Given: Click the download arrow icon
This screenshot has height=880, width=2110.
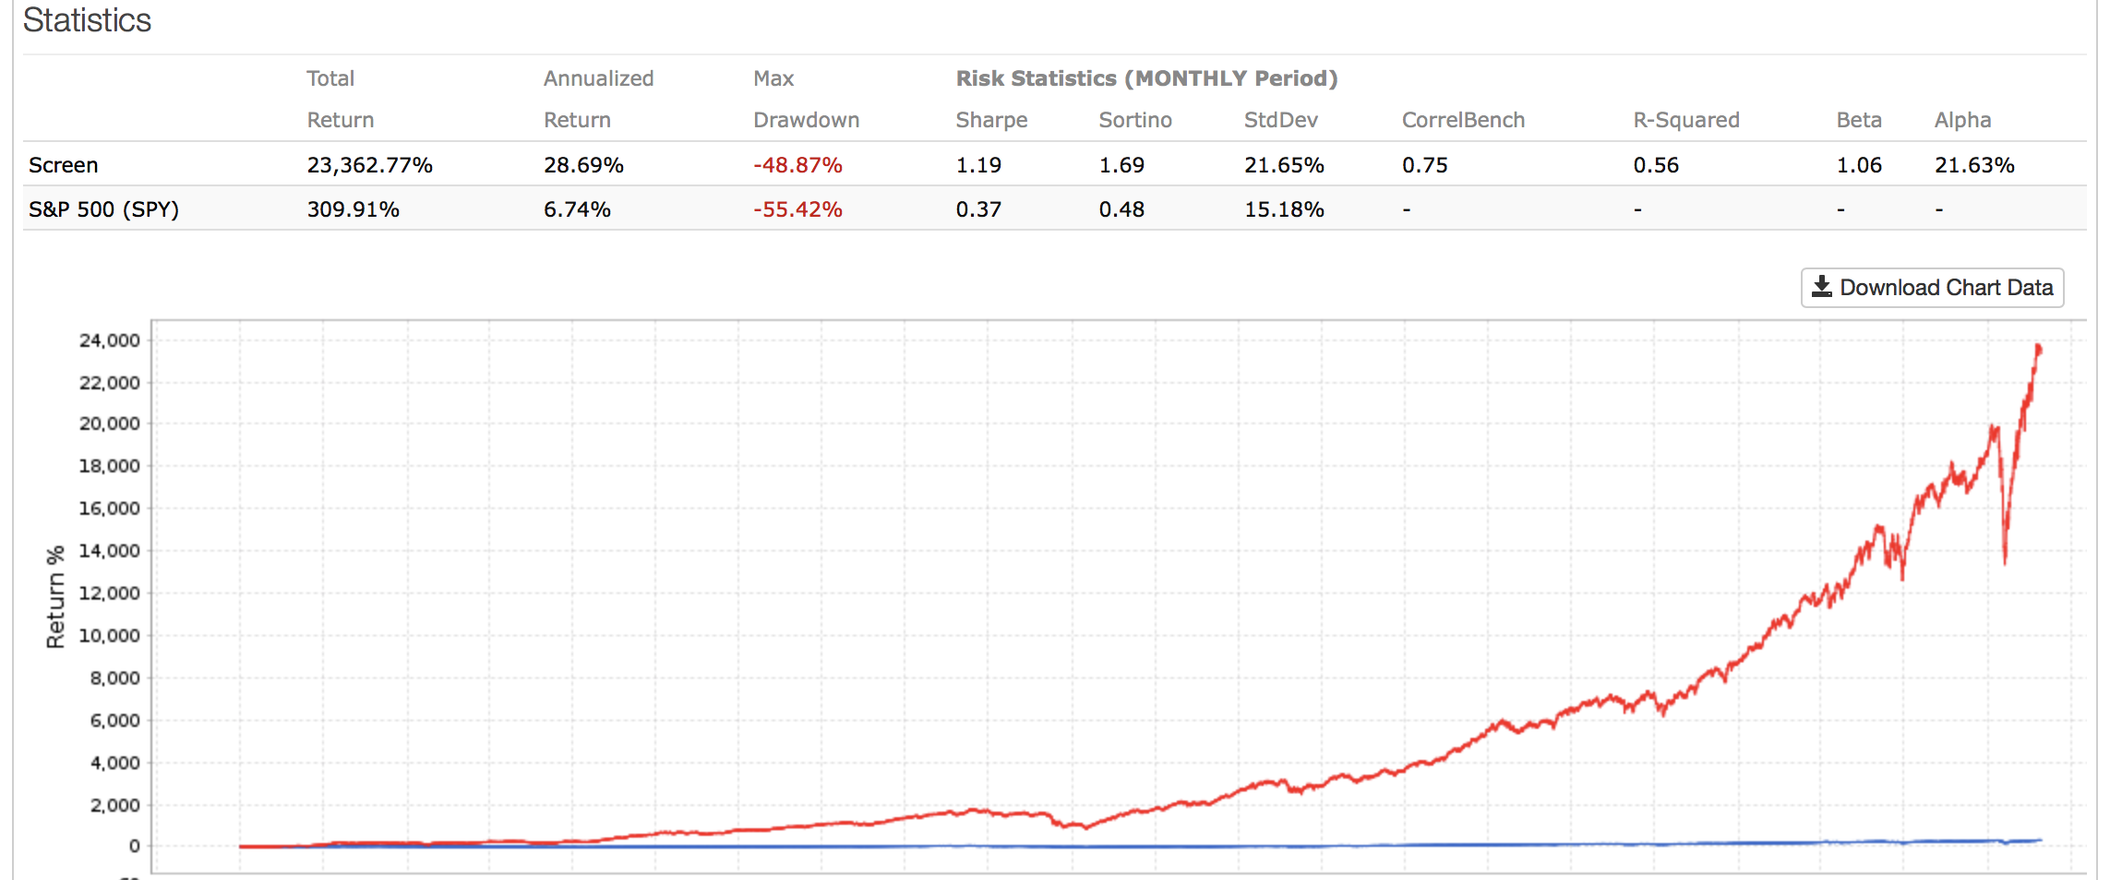Looking at the screenshot, I should point(1821,287).
